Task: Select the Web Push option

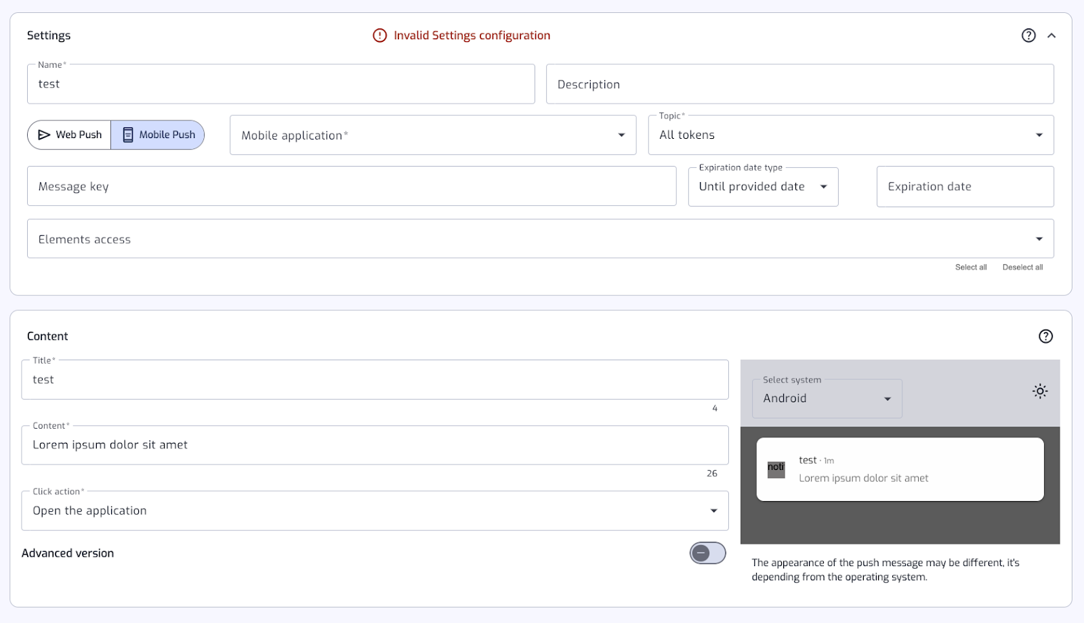Action: pos(70,135)
